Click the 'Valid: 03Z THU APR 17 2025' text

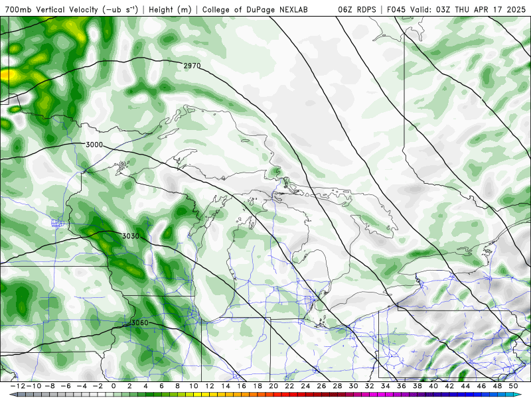(468, 9)
